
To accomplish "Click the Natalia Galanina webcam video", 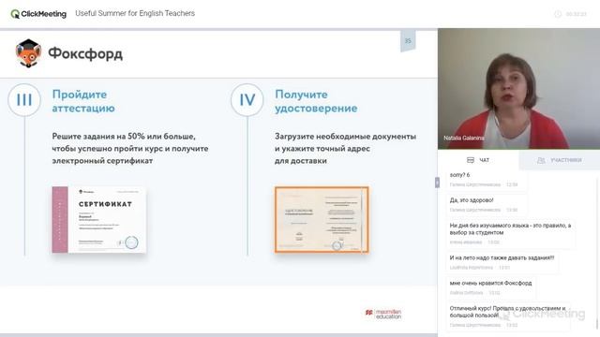I will [x=518, y=89].
